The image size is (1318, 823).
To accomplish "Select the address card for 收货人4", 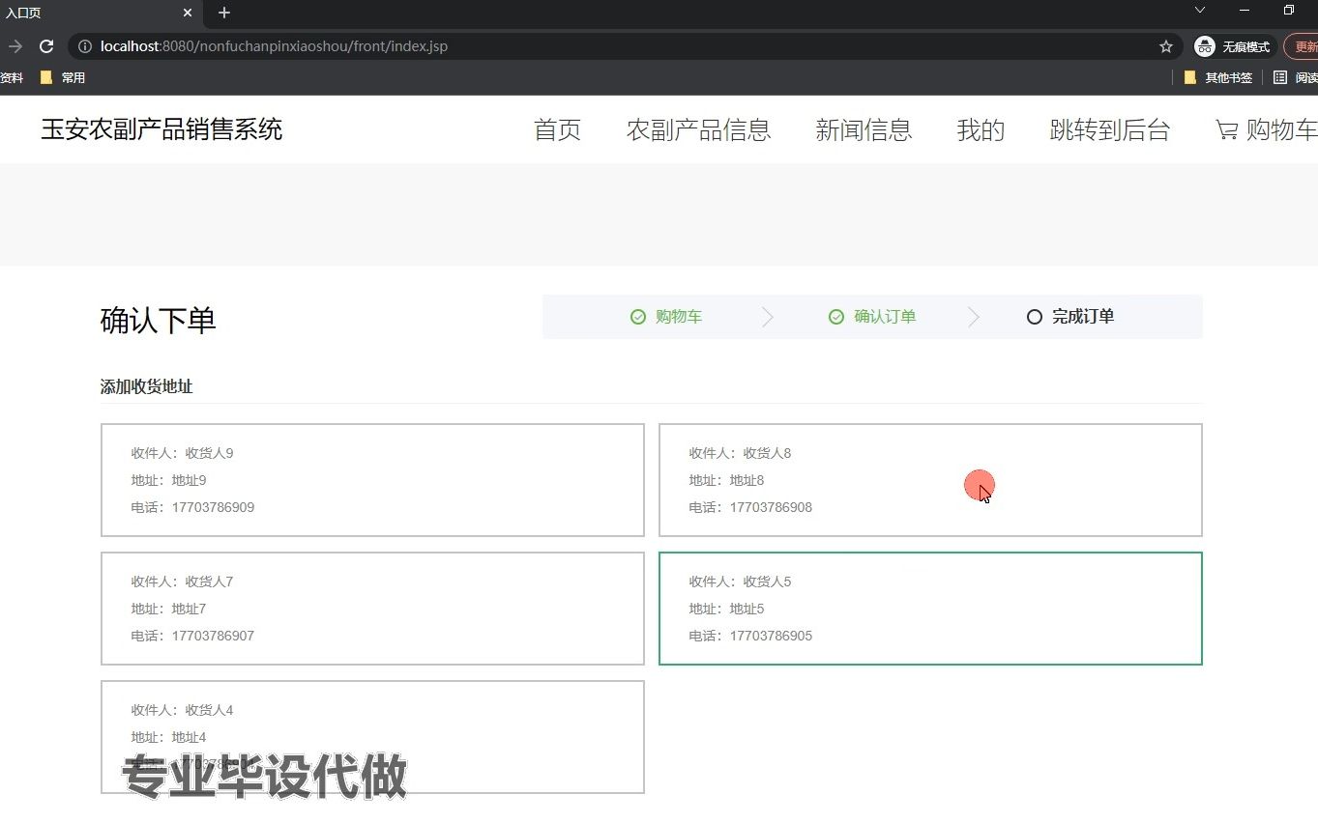I will 372,737.
